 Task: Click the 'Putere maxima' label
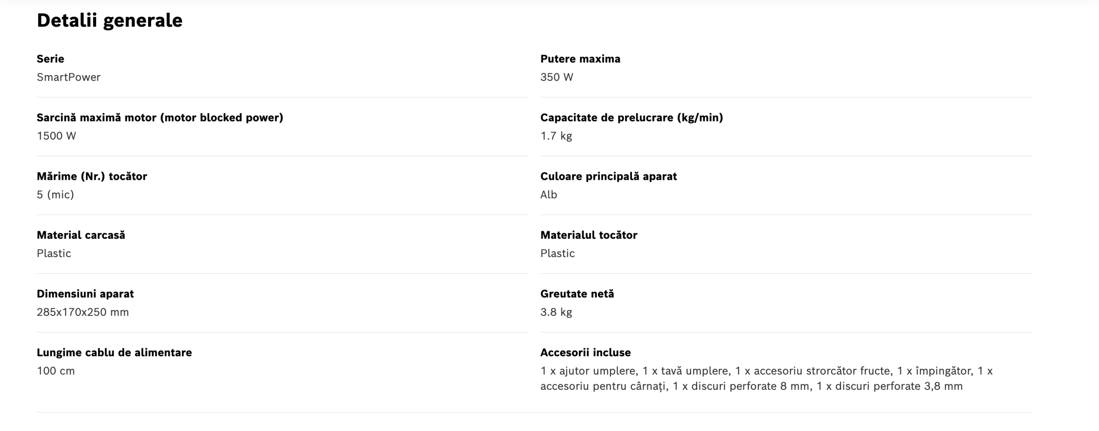coord(580,59)
